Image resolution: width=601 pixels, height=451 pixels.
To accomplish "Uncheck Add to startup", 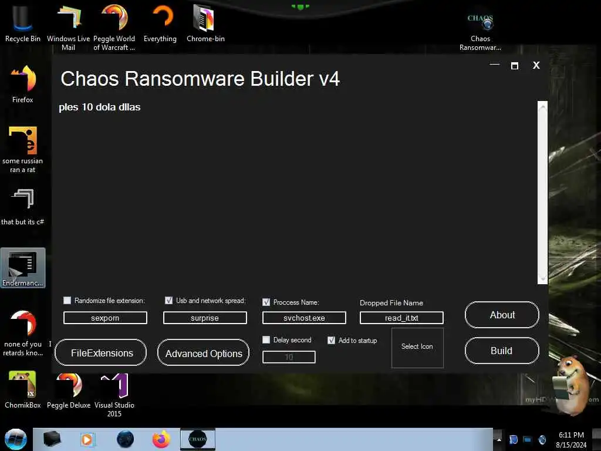I will pyautogui.click(x=331, y=340).
